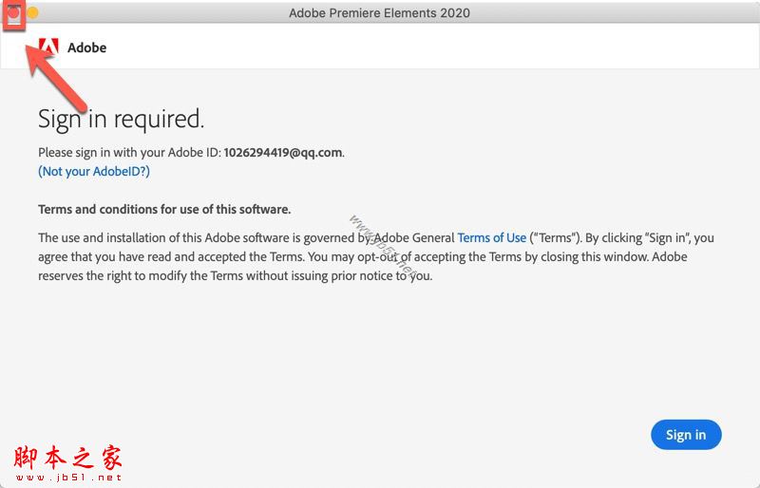This screenshot has height=488, width=760.
Task: Click the red Adobe logo icon
Action: (48, 47)
